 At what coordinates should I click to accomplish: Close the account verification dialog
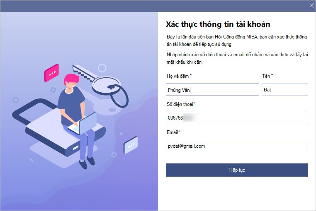[x=312, y=5]
